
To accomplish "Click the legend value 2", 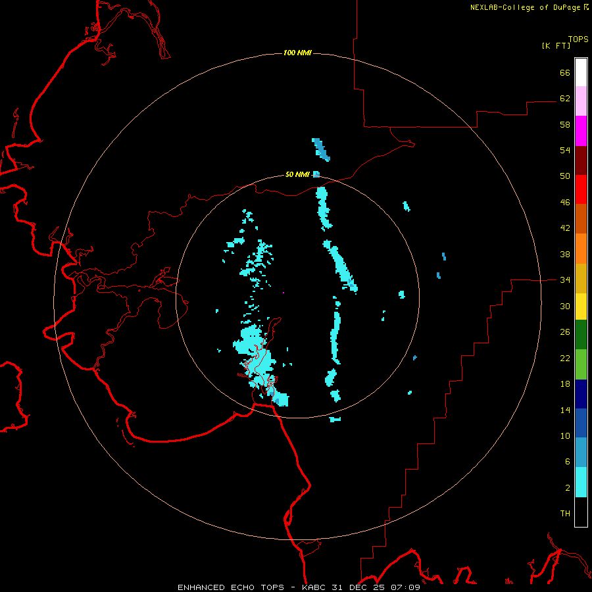I will [568, 488].
